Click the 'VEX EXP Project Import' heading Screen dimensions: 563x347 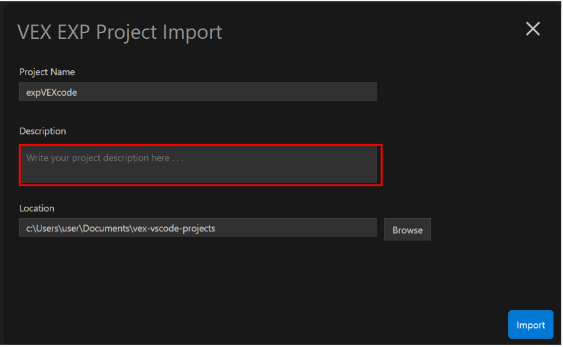pos(119,32)
